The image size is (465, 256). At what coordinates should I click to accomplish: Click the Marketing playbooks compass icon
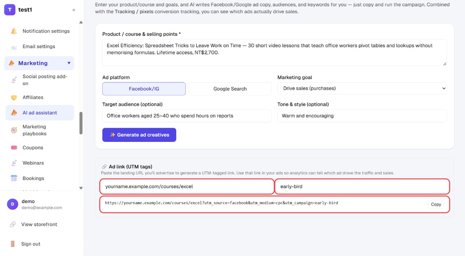[14, 130]
